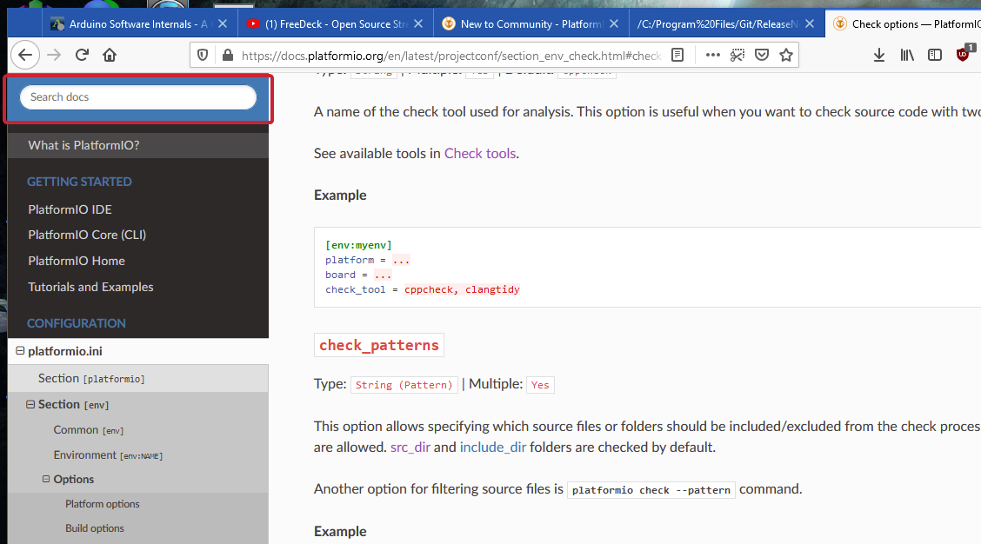The height and width of the screenshot is (544, 981).
Task: Go to PlatformIO Core (CLI) section
Action: click(x=87, y=235)
